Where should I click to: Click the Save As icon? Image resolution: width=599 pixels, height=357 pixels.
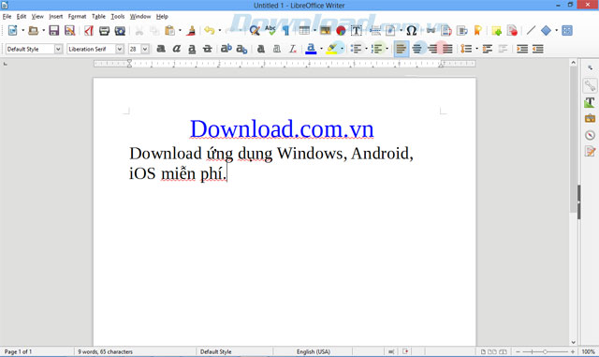[69, 30]
